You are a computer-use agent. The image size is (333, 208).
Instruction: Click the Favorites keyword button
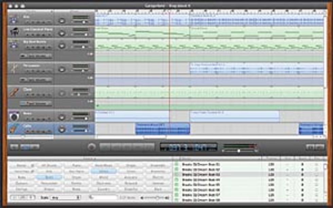(21, 171)
